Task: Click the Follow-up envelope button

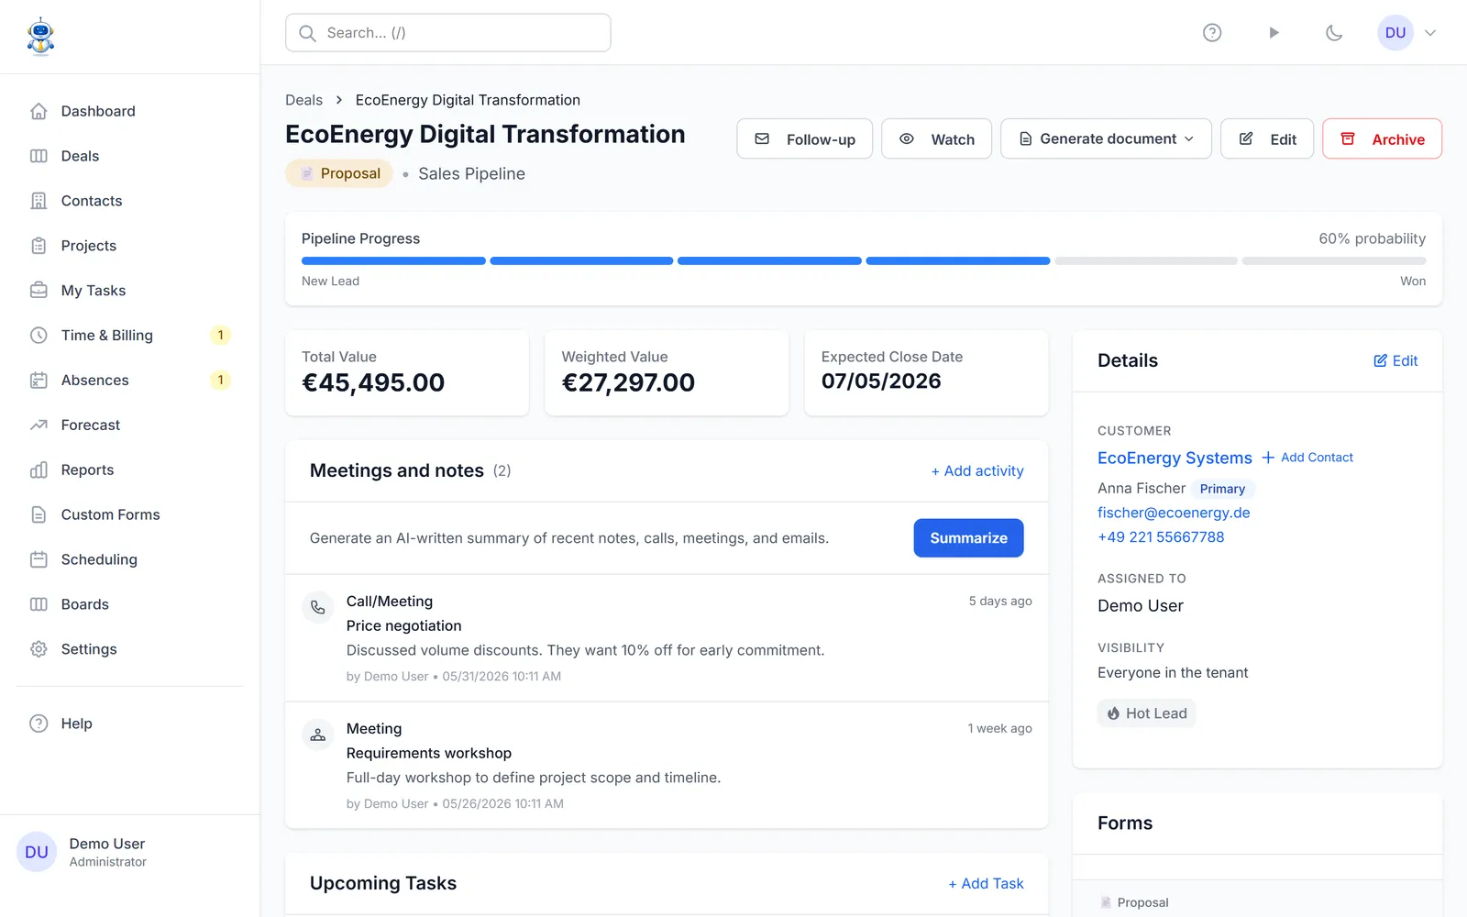Action: [804, 138]
